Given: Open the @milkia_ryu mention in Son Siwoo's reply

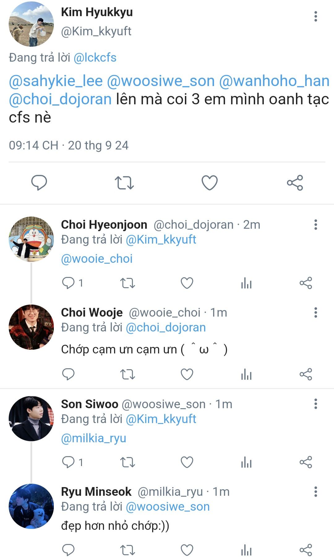Looking at the screenshot, I should [93, 438].
